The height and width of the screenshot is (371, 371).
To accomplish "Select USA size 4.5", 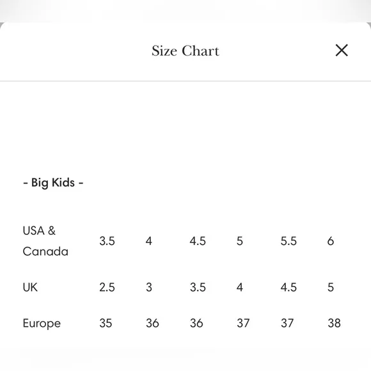I will tap(198, 241).
